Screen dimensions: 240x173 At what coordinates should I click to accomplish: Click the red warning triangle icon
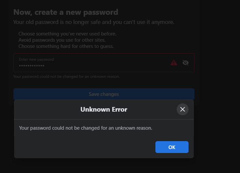tap(174, 63)
